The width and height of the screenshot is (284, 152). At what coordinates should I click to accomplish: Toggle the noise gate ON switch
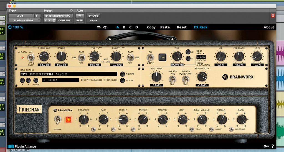pyautogui.click(x=31, y=57)
